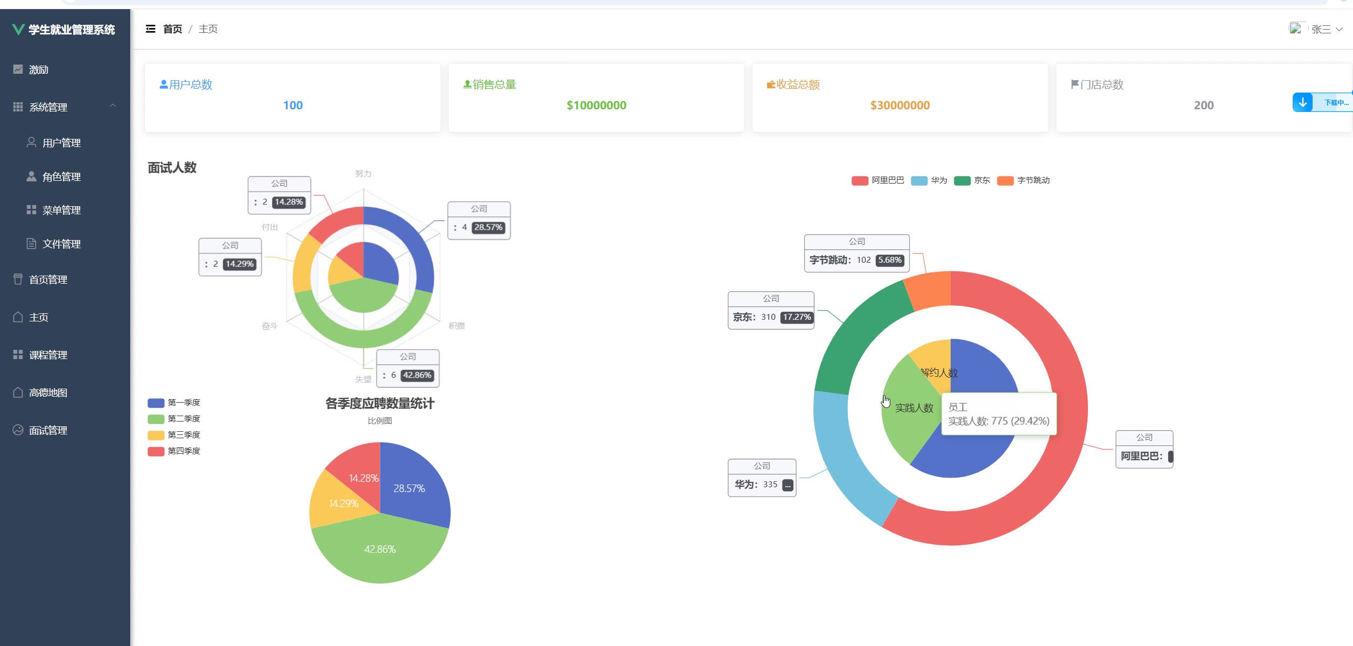Click the 首页 breadcrumb link
The image size is (1353, 646).
(x=172, y=29)
